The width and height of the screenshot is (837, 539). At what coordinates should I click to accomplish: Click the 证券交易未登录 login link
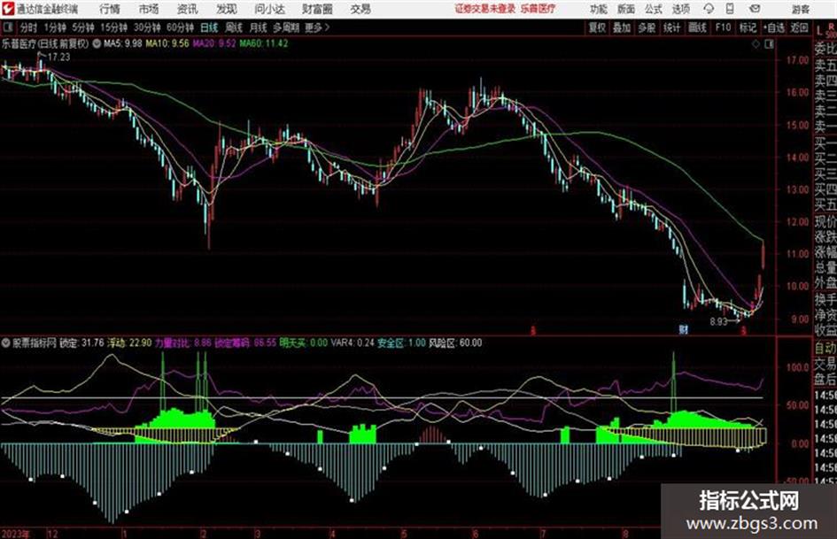[485, 9]
